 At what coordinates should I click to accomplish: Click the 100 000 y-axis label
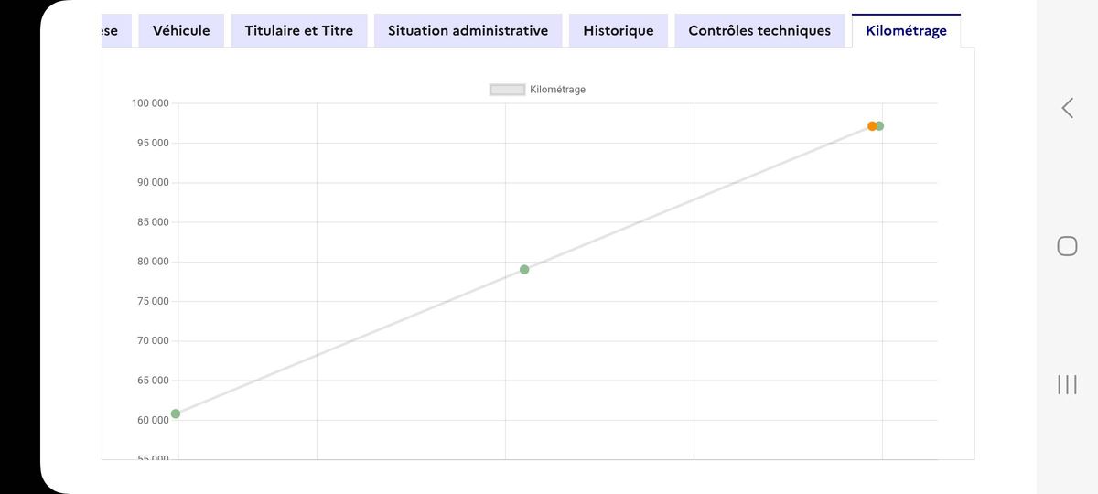[x=150, y=103]
